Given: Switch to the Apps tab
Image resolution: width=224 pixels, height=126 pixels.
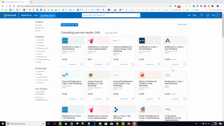Looking at the screenshot, I should (36, 15).
